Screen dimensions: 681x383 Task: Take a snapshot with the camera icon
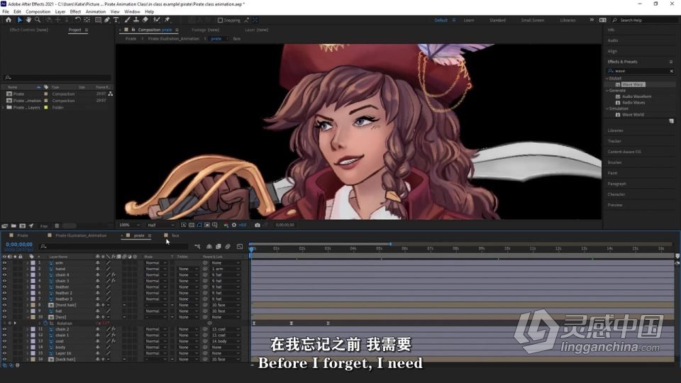258,225
